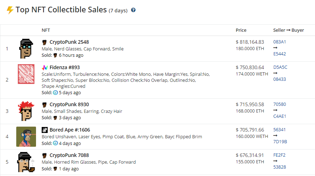The image size is (315, 176).
Task: Open the Bored Ape #:1606 title link
Action: coord(70,130)
